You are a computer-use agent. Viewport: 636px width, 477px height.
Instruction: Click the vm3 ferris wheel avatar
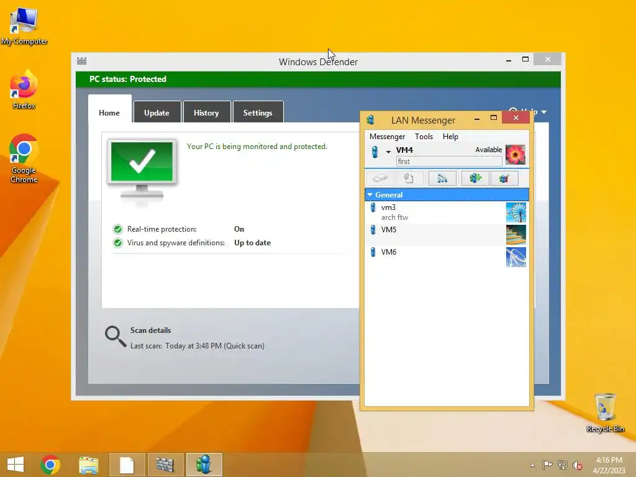(x=516, y=212)
